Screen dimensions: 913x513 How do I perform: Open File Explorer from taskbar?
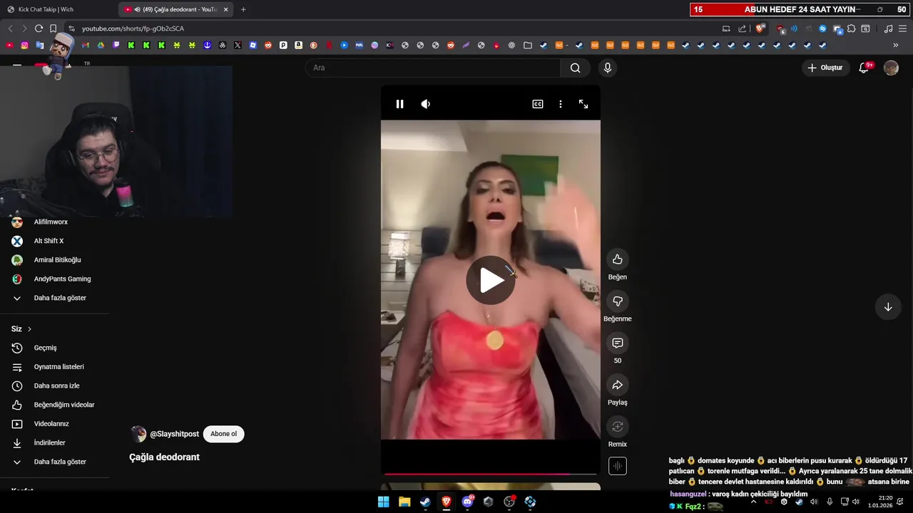404,502
